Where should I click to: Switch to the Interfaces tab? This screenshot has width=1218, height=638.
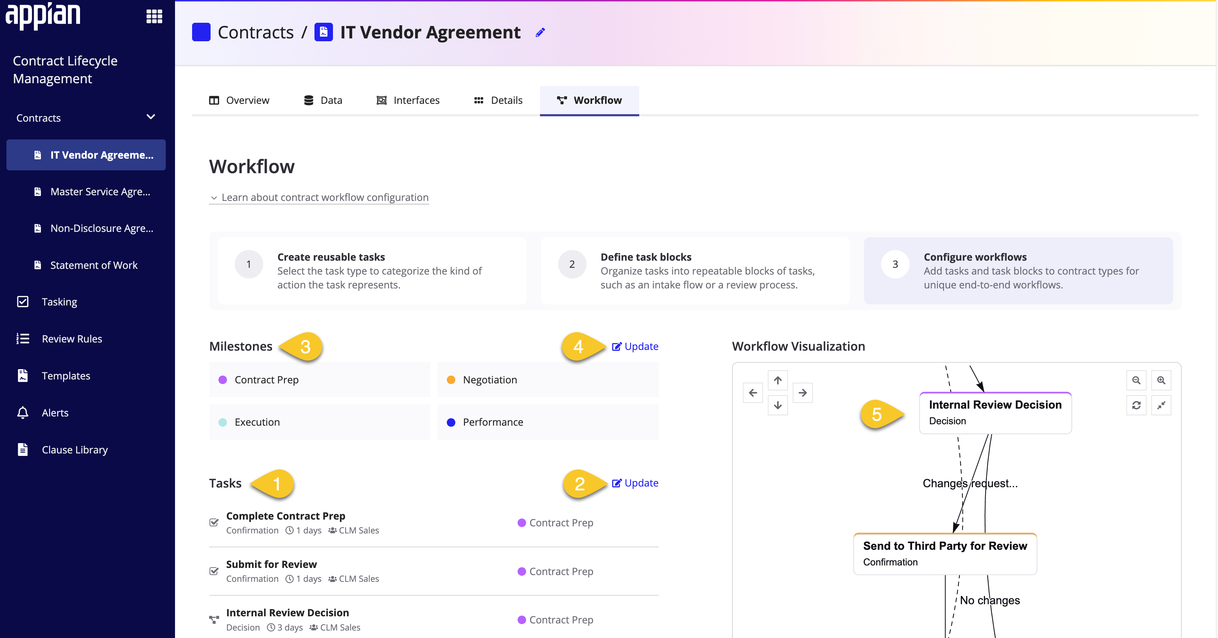click(x=408, y=100)
